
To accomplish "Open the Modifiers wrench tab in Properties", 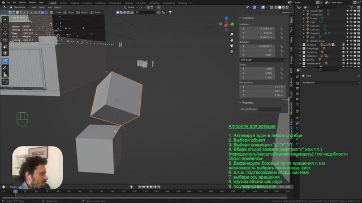I will coord(297,123).
